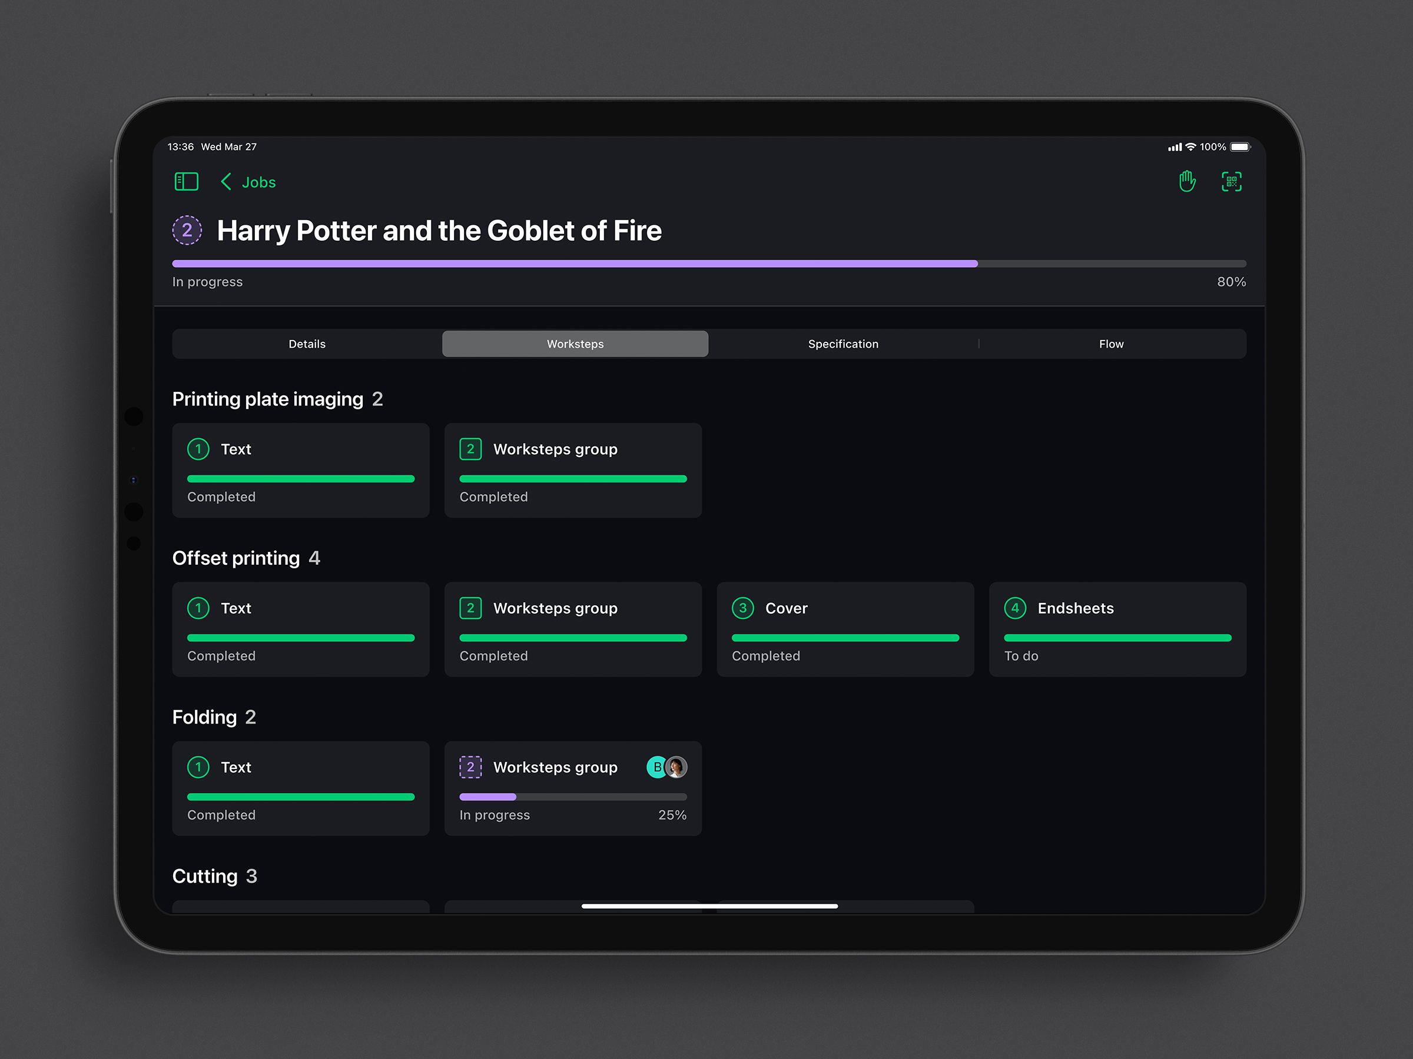Image resolution: width=1413 pixels, height=1059 pixels.
Task: Open Text card under Printing plate imaging
Action: tap(301, 471)
